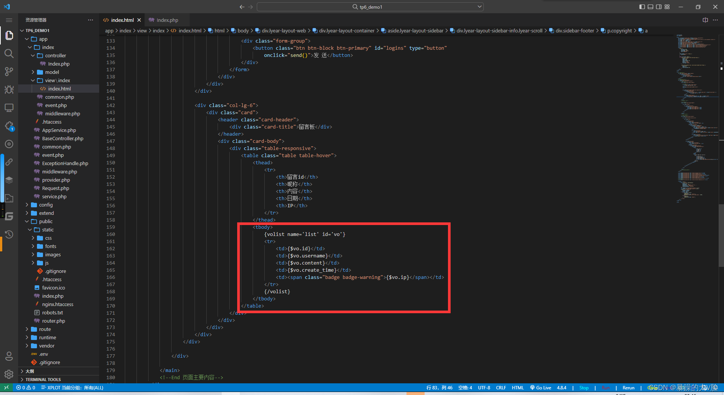Open the Extensions panel showing one update badge

[x=9, y=126]
